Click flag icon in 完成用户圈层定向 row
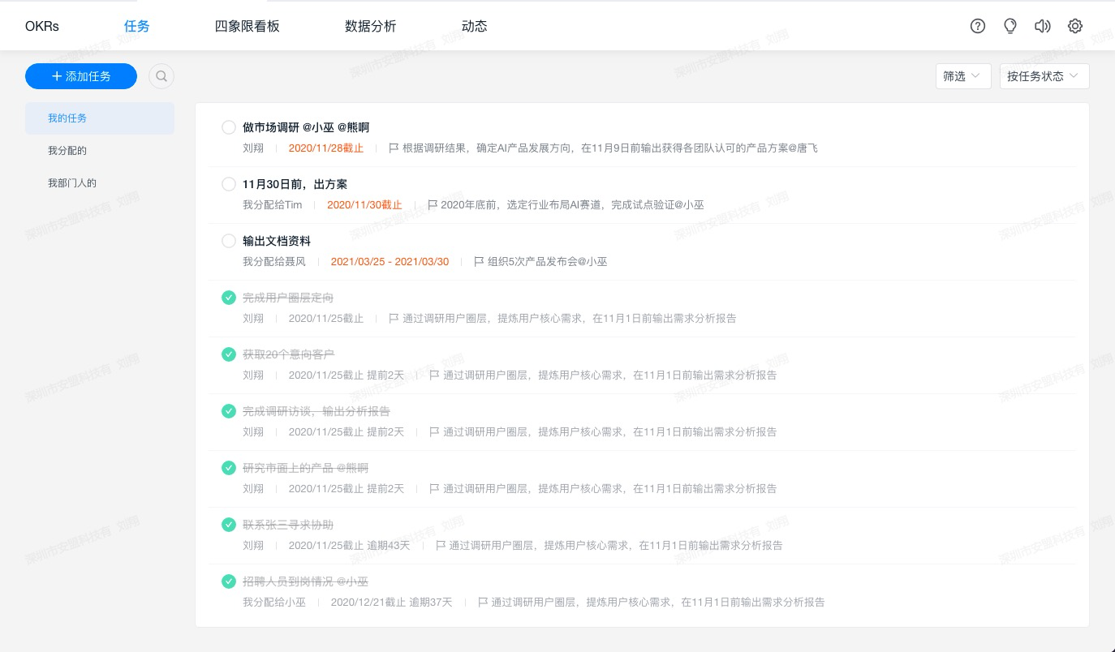This screenshot has width=1115, height=652. point(394,319)
